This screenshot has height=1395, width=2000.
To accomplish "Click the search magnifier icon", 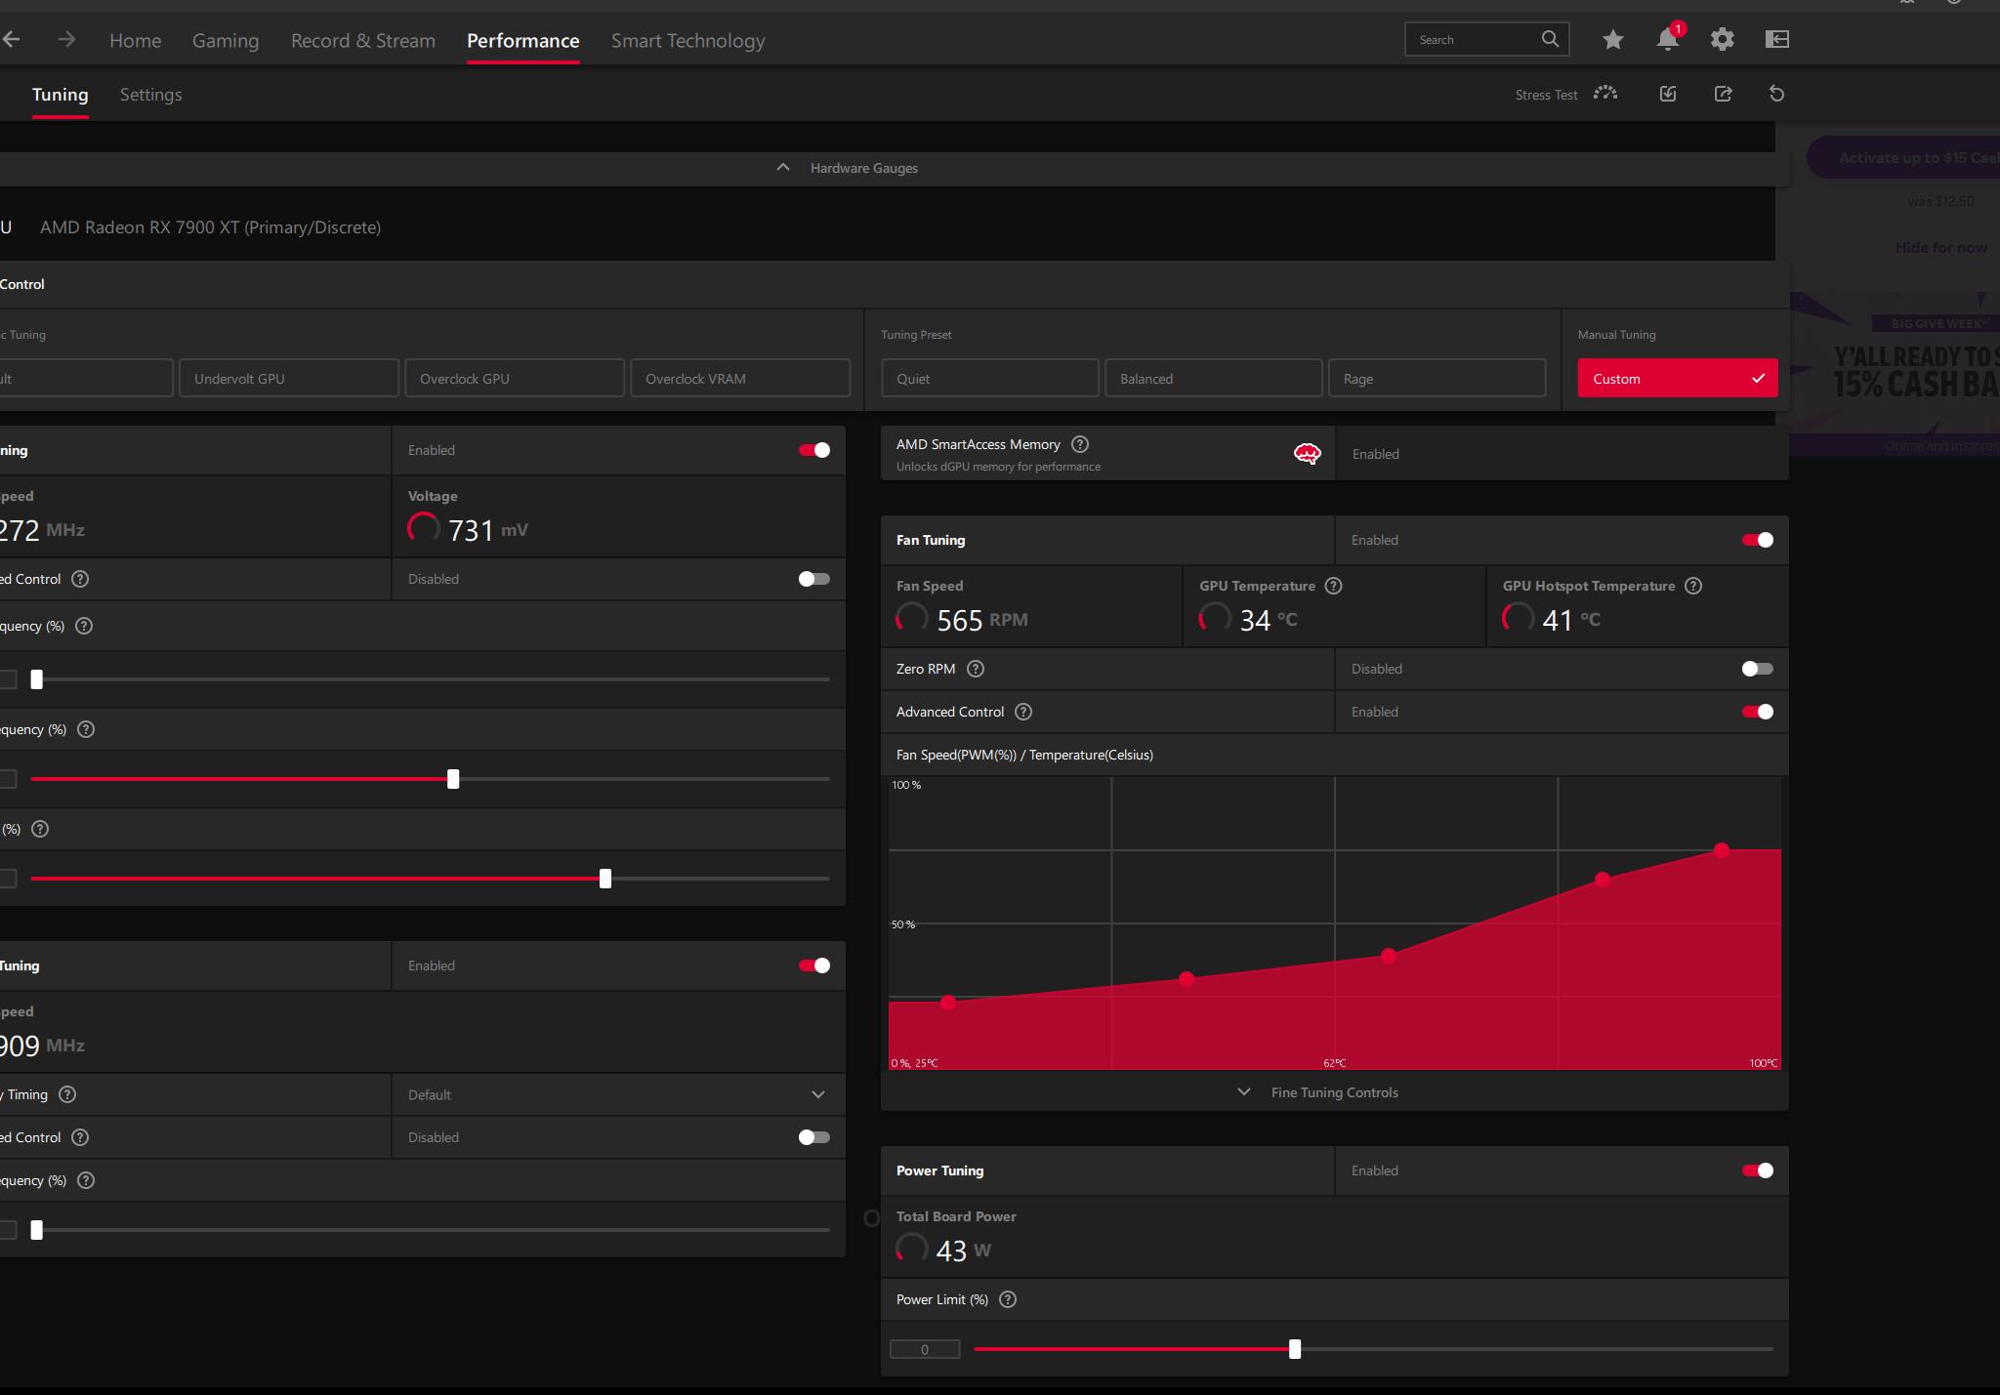I will click(1550, 39).
